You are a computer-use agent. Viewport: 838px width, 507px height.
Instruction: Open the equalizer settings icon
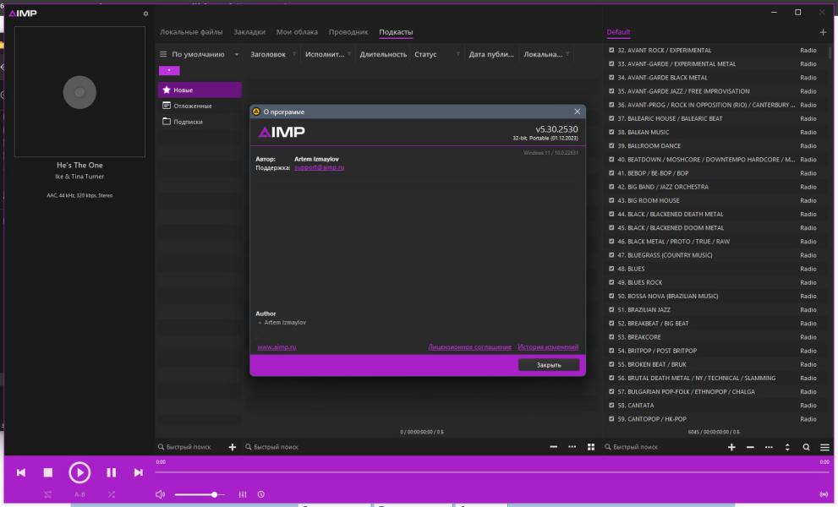tap(243, 494)
